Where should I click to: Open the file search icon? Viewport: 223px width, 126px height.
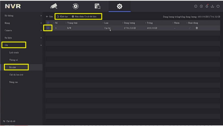(97, 6)
